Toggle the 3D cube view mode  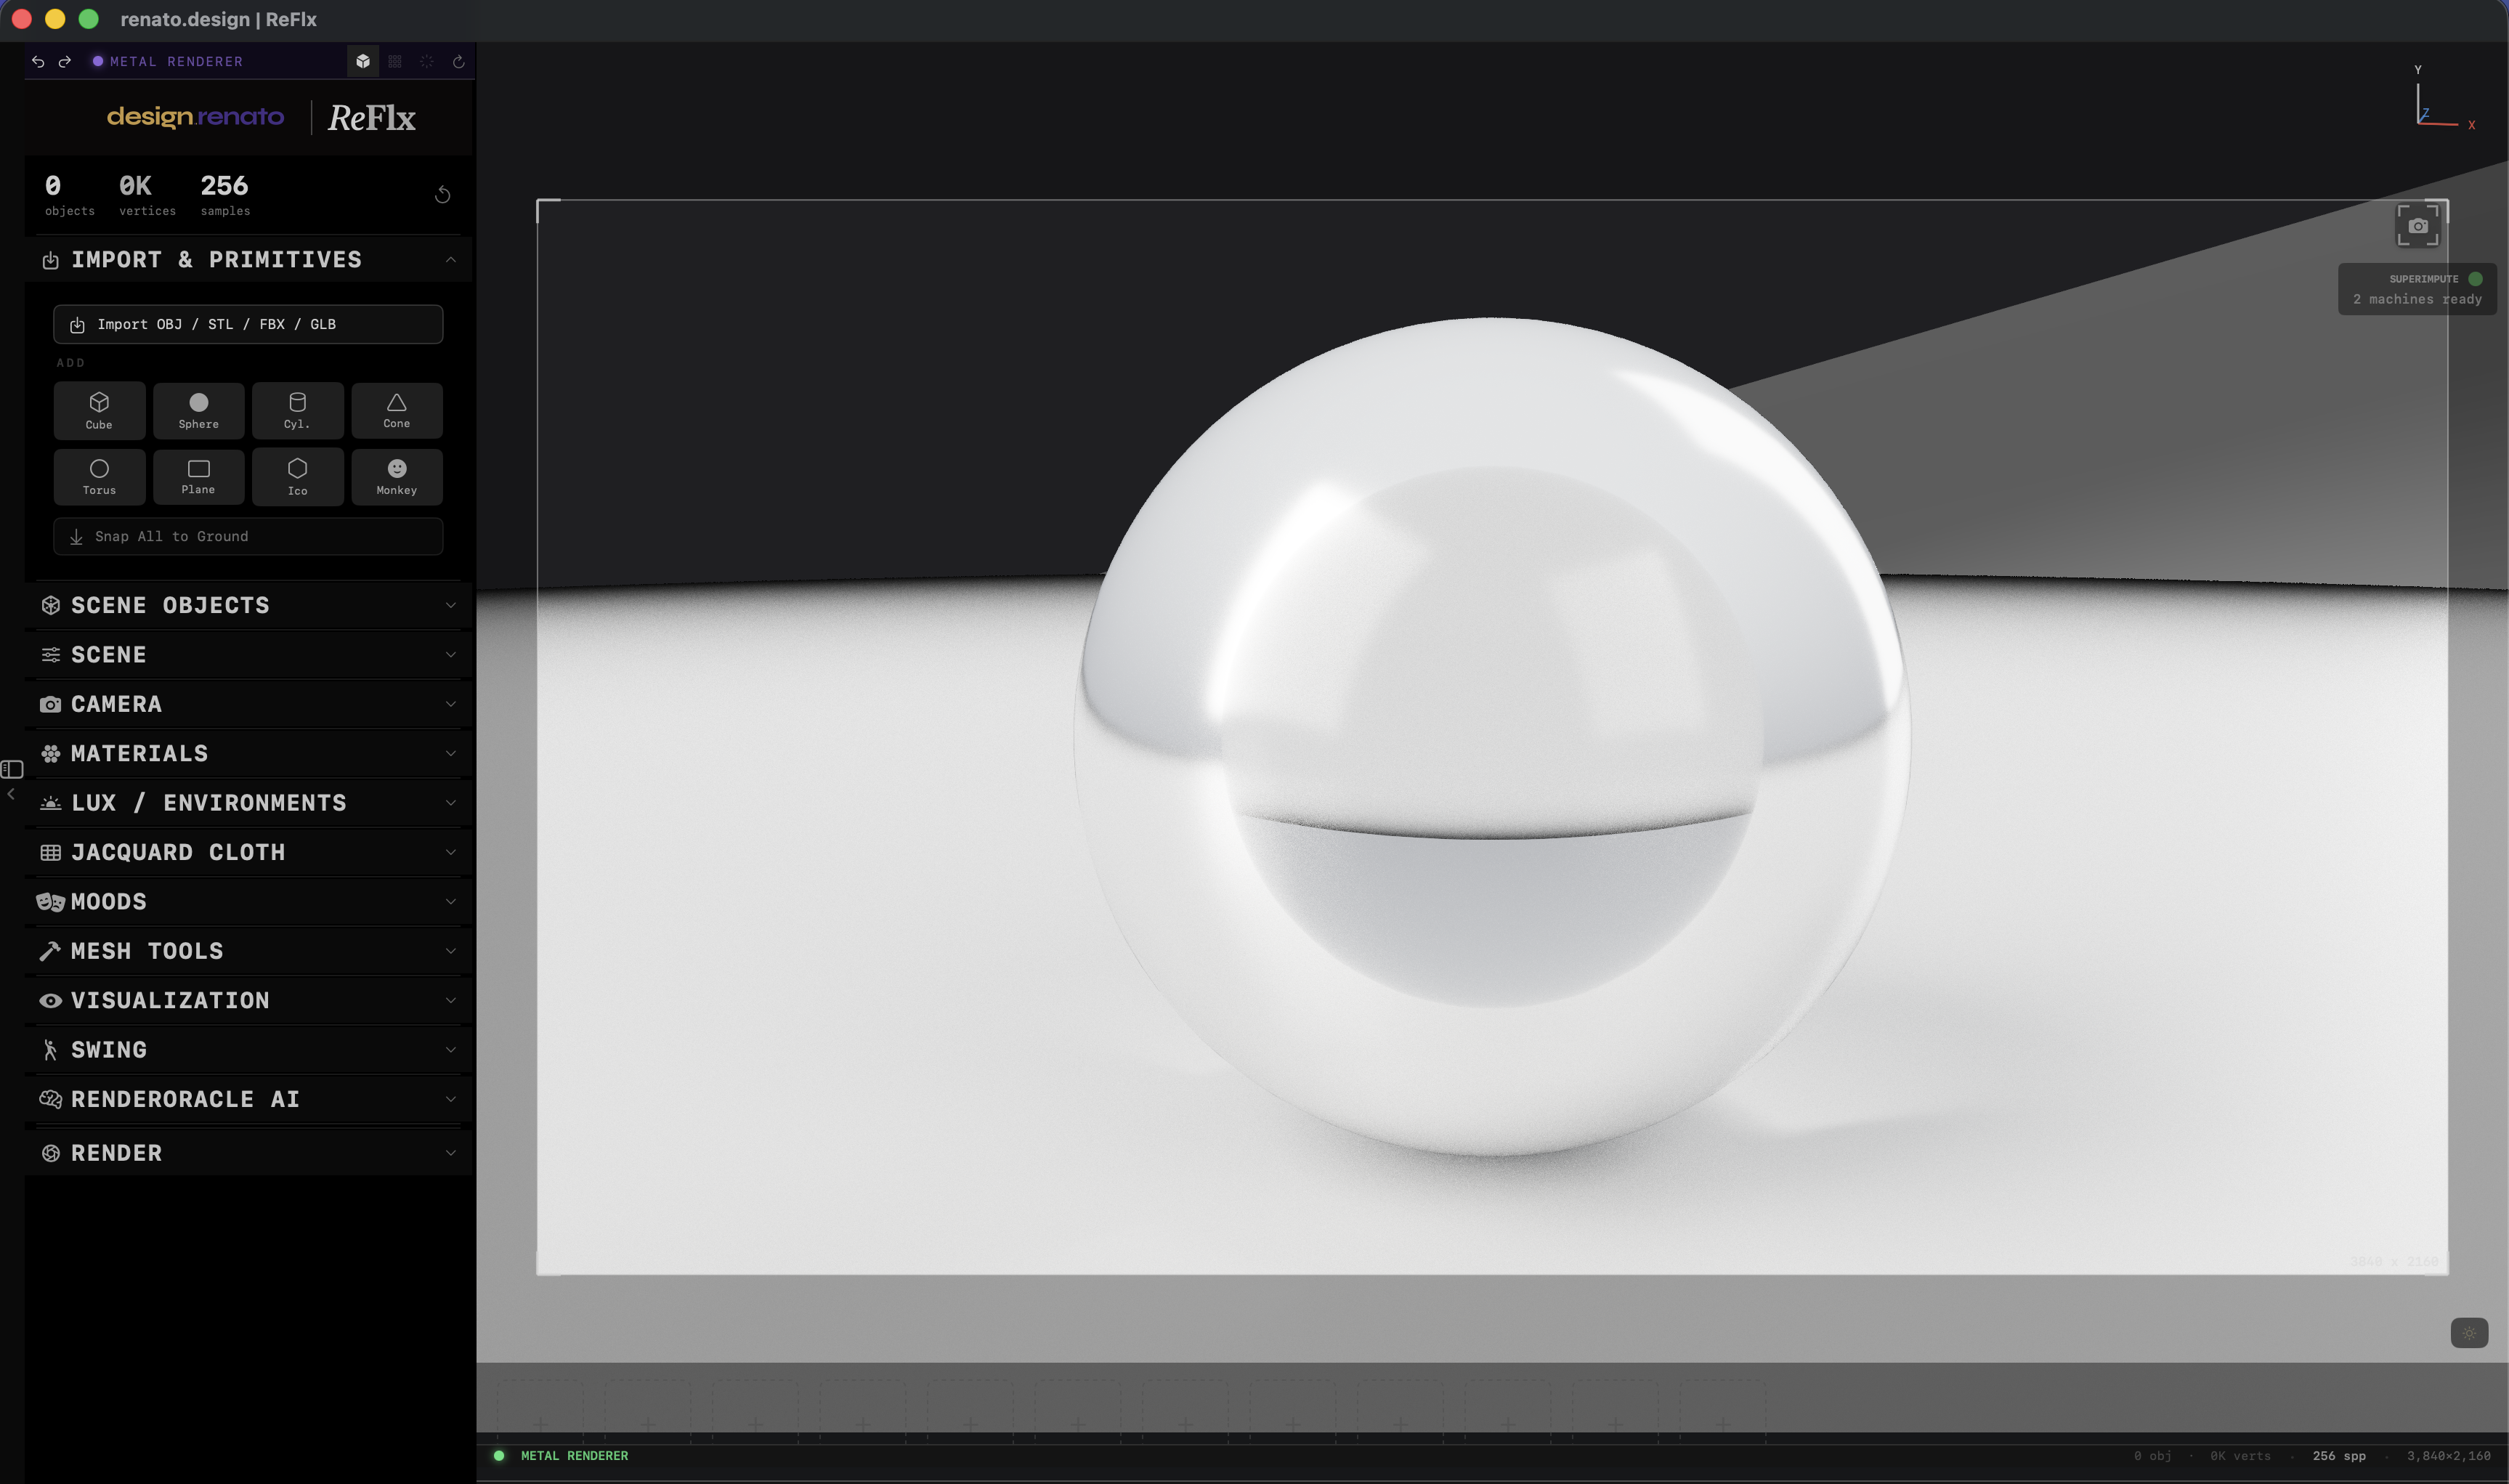362,61
